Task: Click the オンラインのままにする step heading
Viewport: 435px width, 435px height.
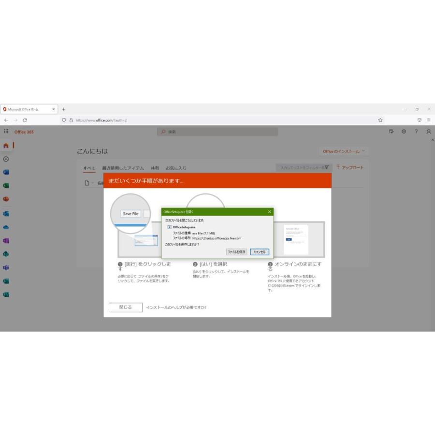Action: point(295,266)
